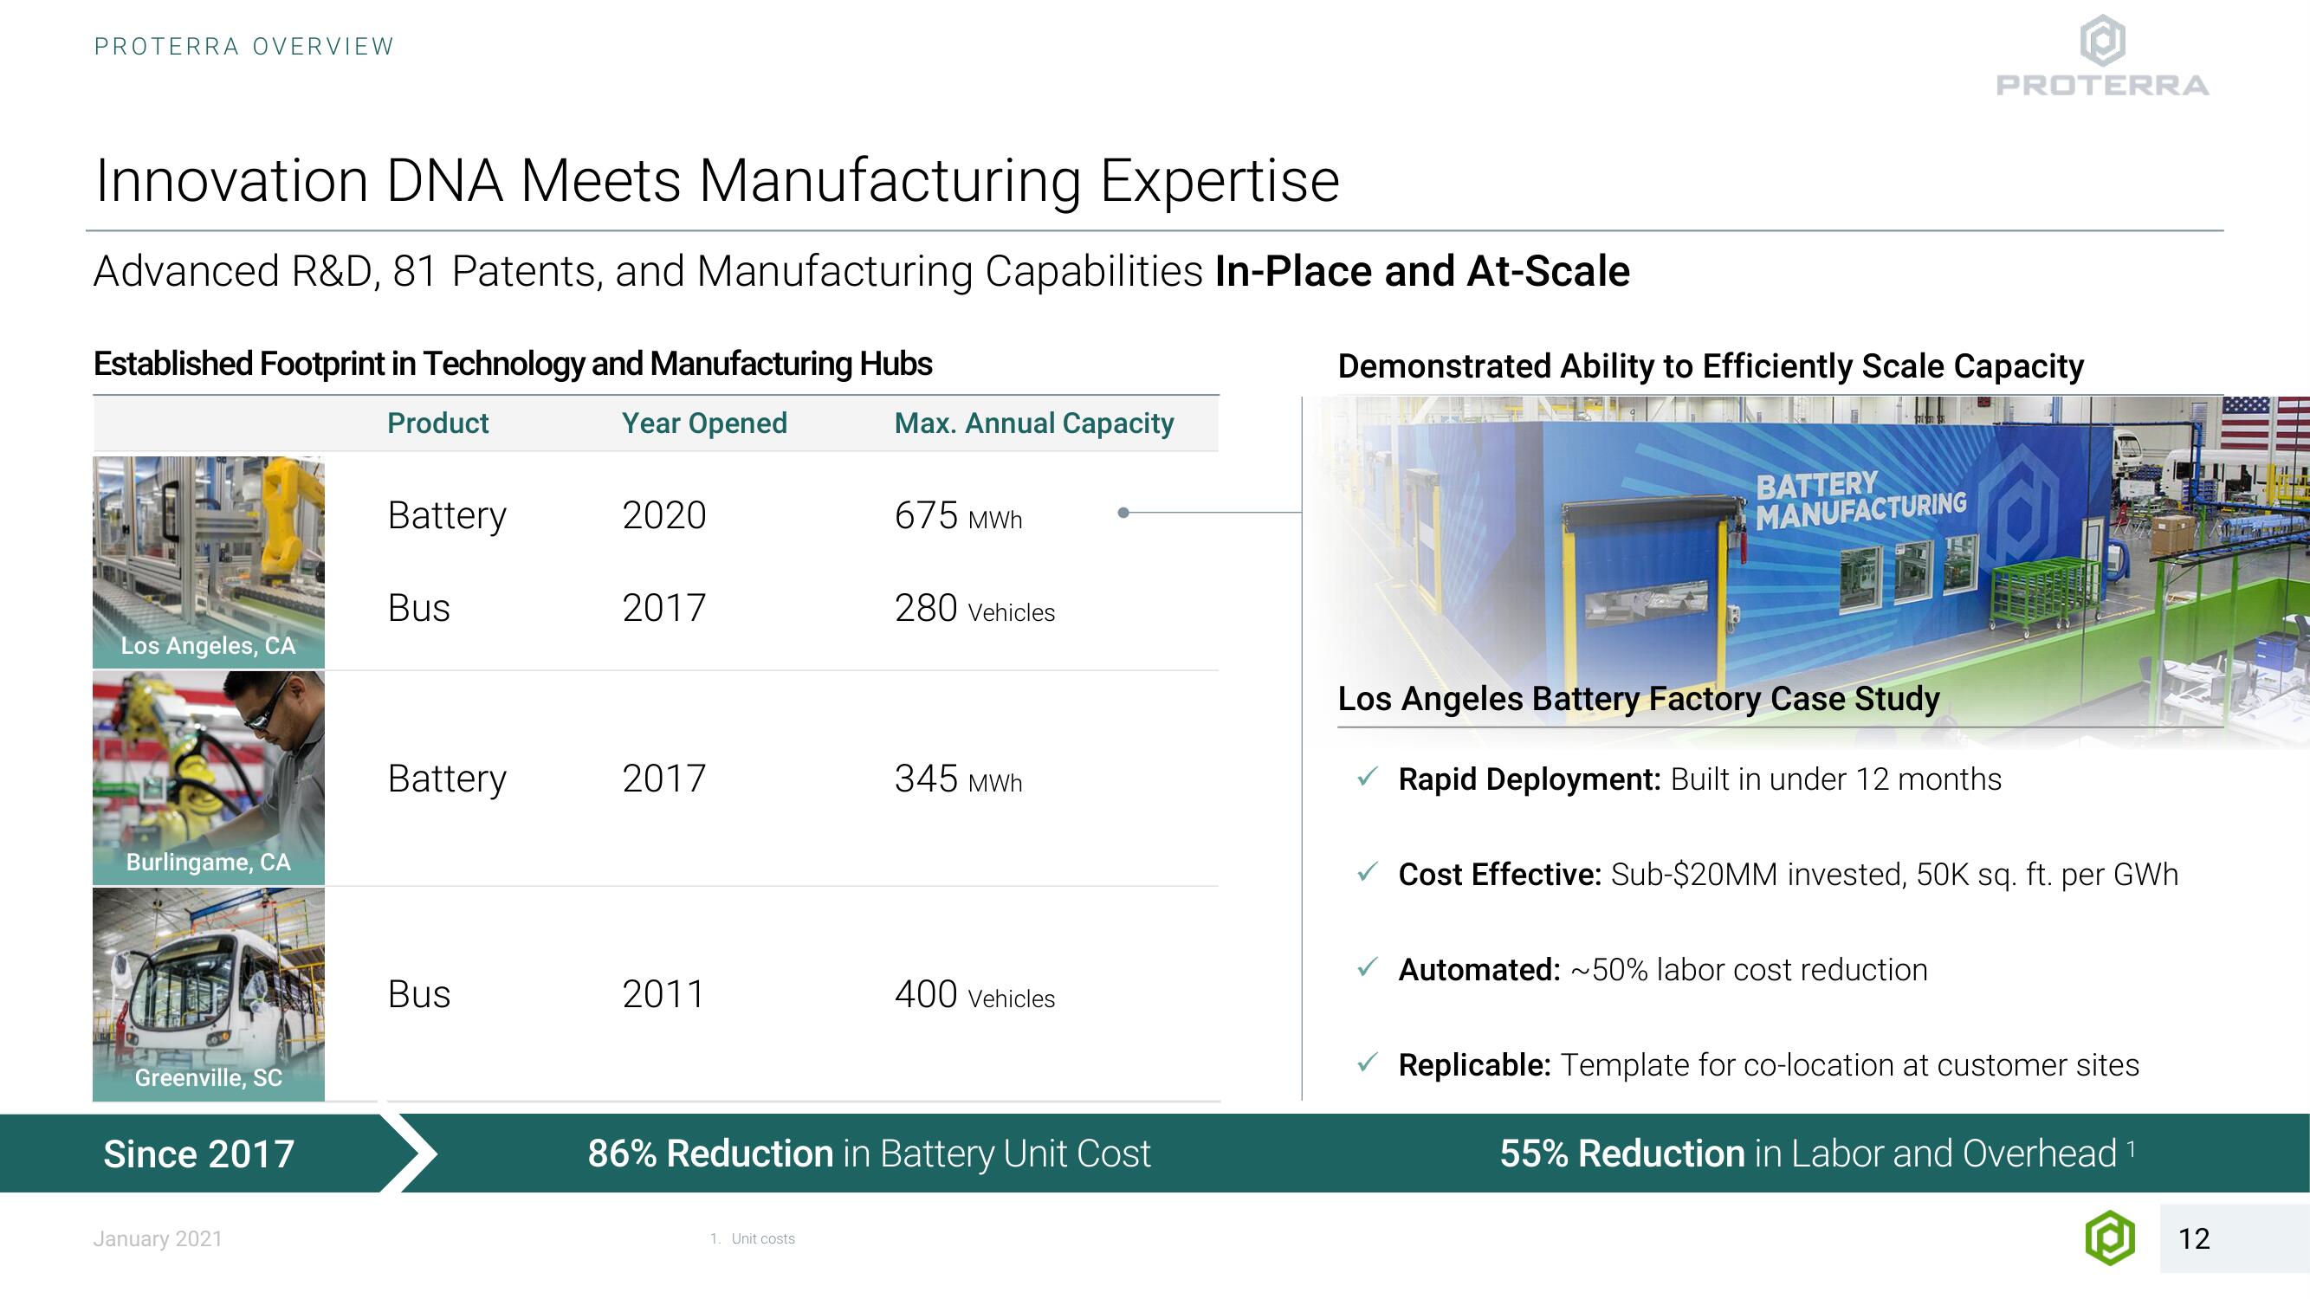The width and height of the screenshot is (2310, 1299).
Task: Click the chevron arrow after Since 2017
Action: (x=410, y=1153)
